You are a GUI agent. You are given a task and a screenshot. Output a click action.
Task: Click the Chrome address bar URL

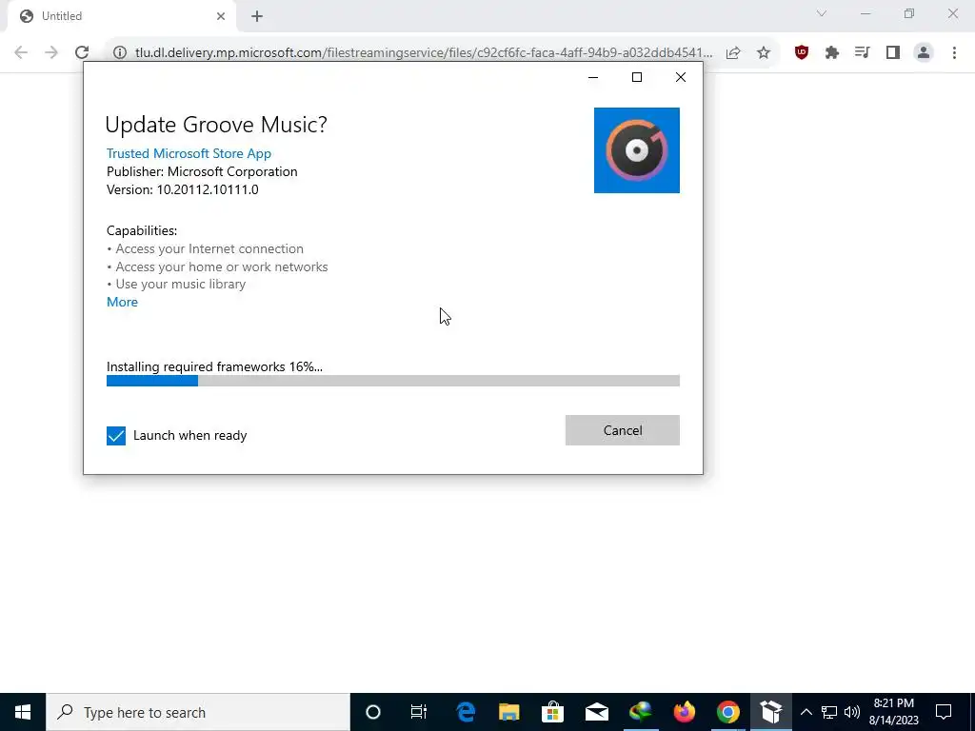pyautogui.click(x=424, y=52)
